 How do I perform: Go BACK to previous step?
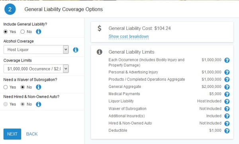point(32,134)
